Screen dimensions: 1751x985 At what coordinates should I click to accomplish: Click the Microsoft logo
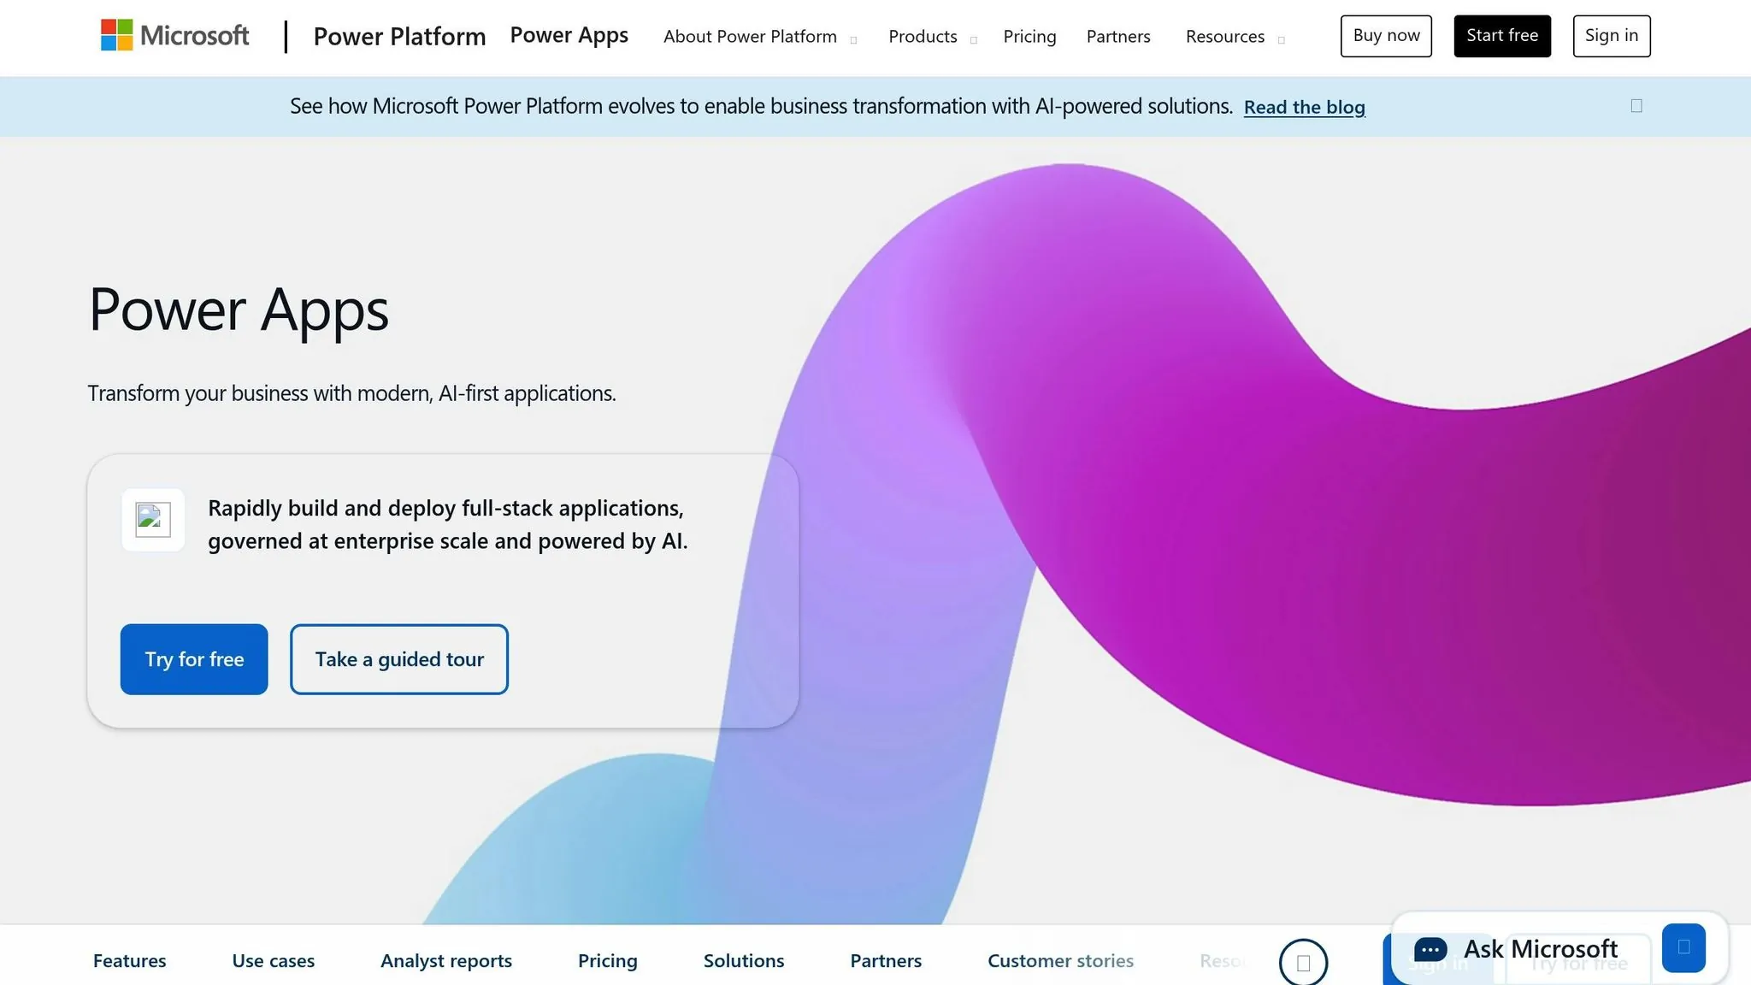(x=174, y=36)
